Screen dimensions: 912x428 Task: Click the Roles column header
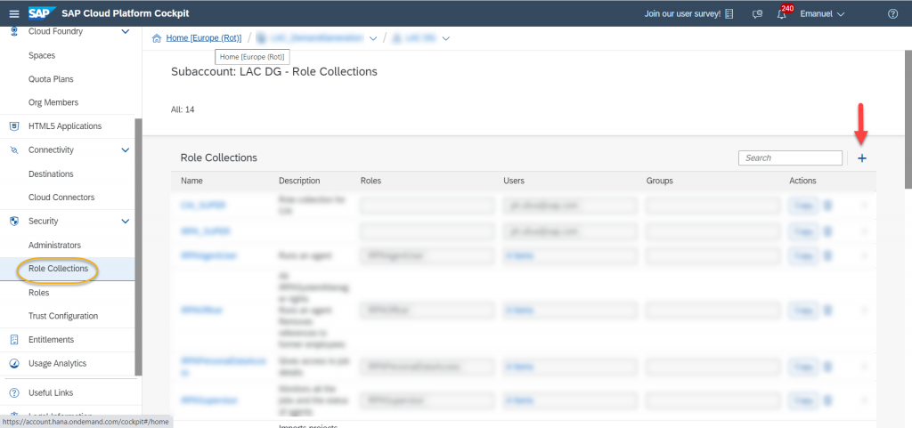coord(371,181)
